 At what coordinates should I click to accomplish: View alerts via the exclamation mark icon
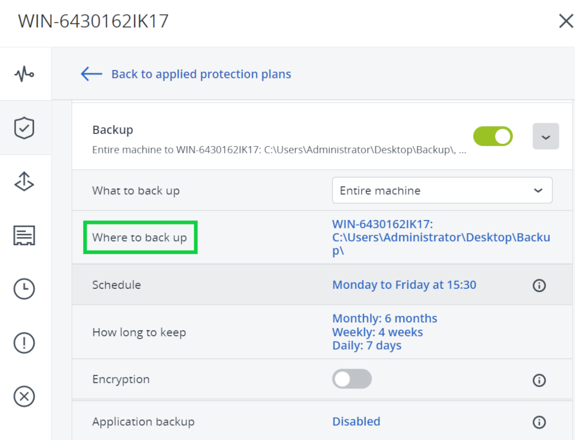[24, 343]
